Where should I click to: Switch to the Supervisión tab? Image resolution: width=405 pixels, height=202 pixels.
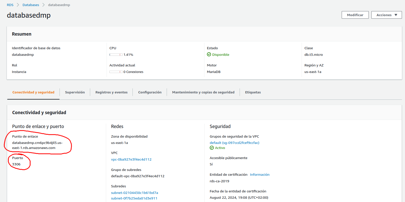pyautogui.click(x=75, y=92)
